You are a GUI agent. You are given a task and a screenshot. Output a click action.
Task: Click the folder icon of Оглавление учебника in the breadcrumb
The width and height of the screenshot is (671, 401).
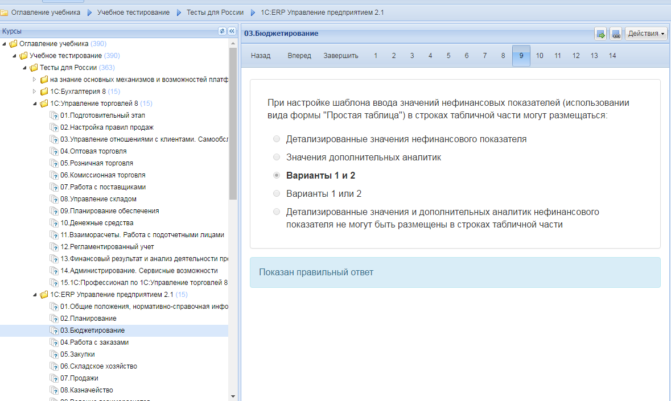(4, 13)
